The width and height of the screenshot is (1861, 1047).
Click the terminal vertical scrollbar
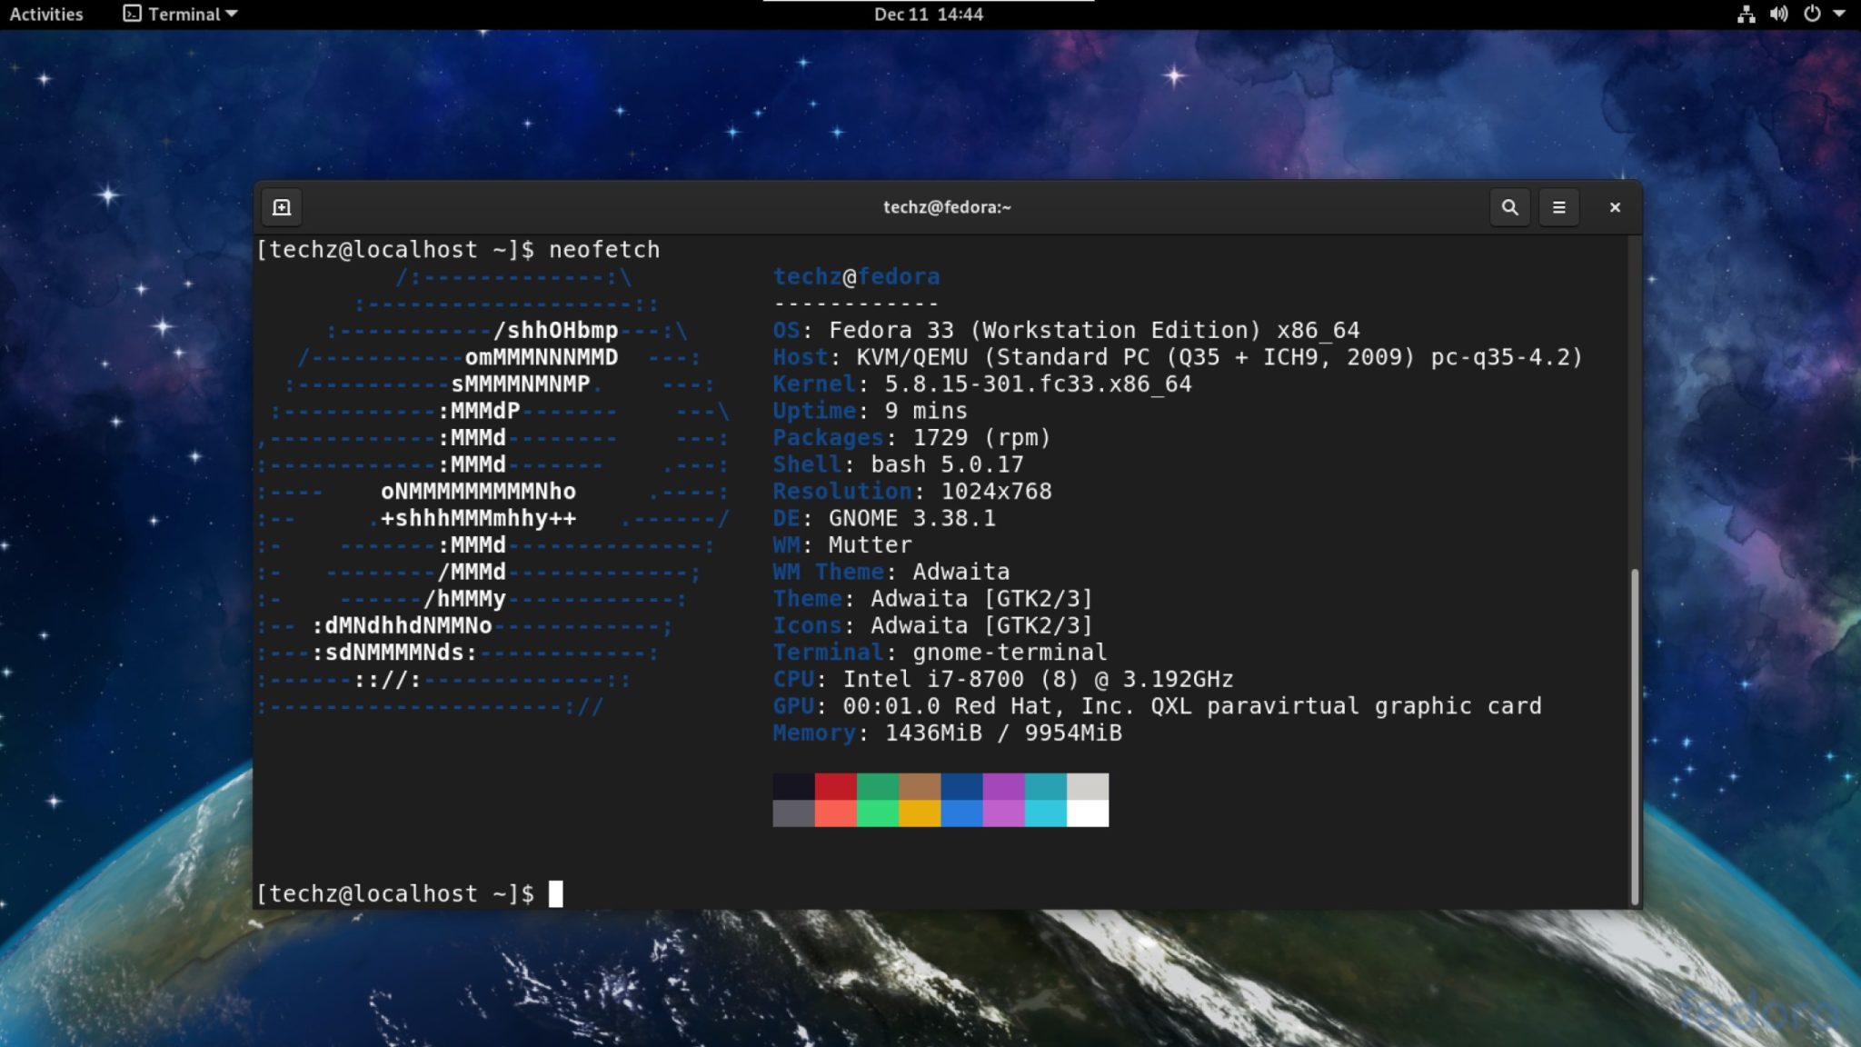1635,736
